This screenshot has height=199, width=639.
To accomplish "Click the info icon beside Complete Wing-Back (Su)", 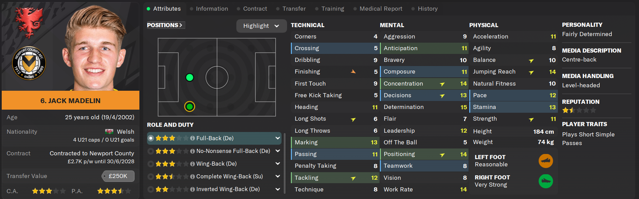I will [193, 177].
